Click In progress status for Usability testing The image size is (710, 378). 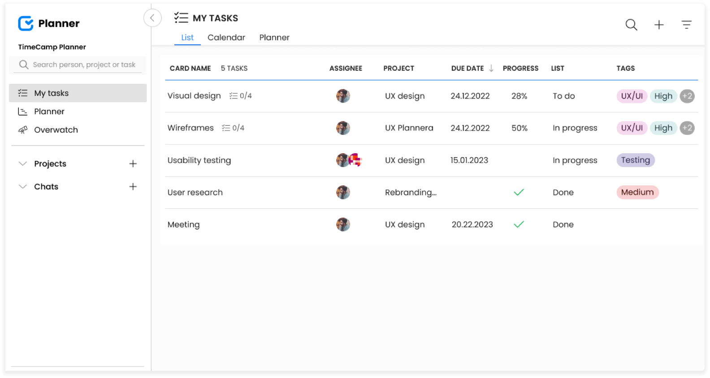(x=575, y=160)
